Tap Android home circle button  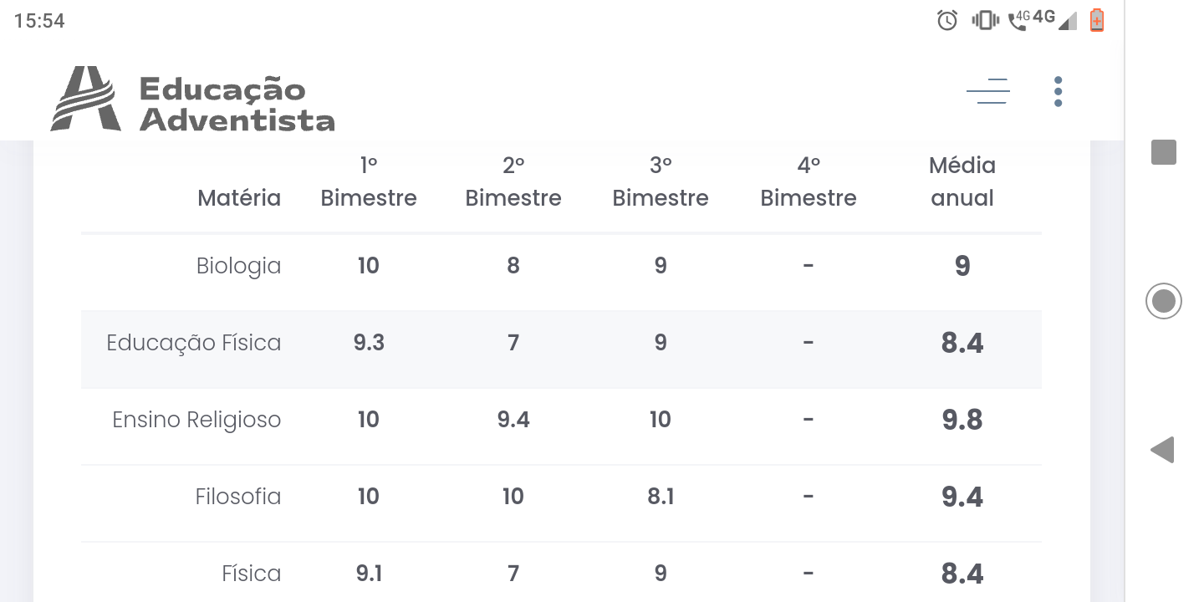pos(1163,301)
